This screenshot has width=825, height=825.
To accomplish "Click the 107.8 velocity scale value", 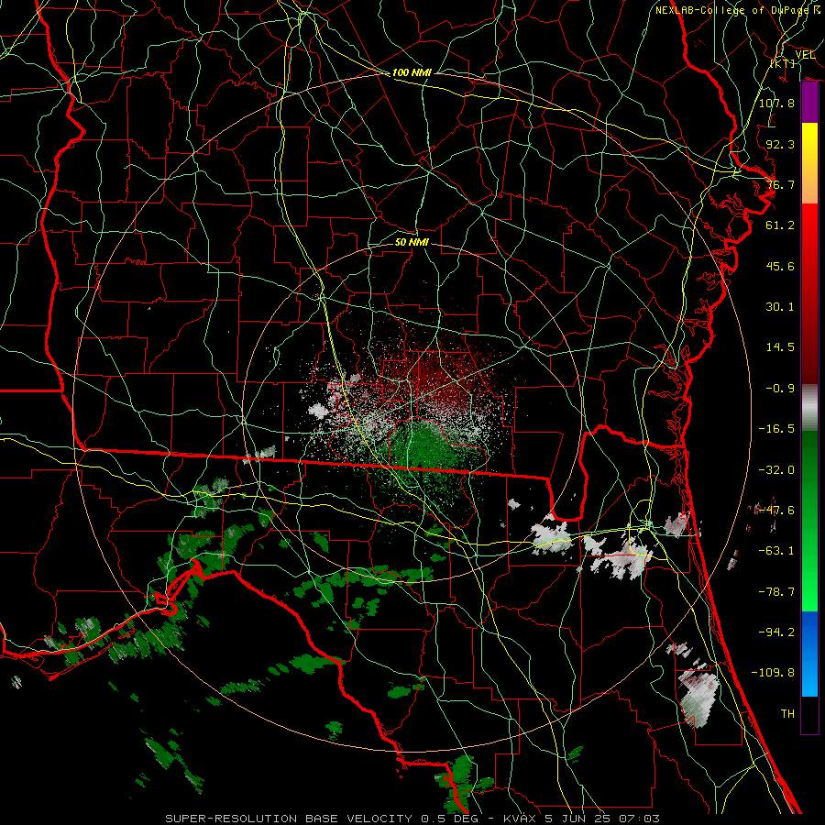I will pyautogui.click(x=776, y=103).
